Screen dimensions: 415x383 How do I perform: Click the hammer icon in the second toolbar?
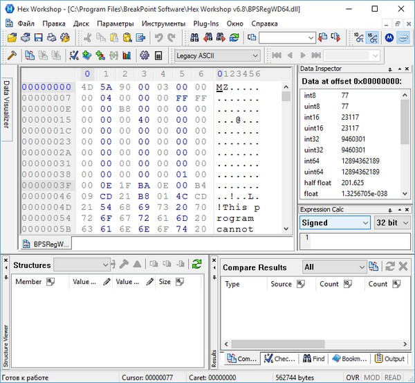(12, 55)
